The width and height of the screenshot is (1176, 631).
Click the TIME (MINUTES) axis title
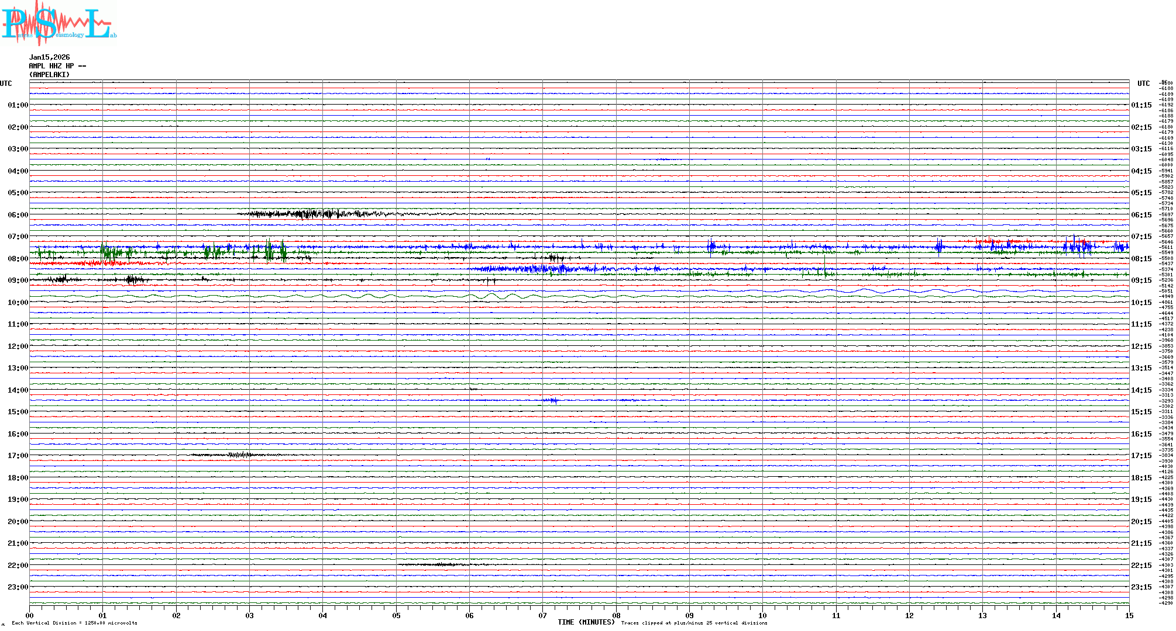tap(586, 622)
